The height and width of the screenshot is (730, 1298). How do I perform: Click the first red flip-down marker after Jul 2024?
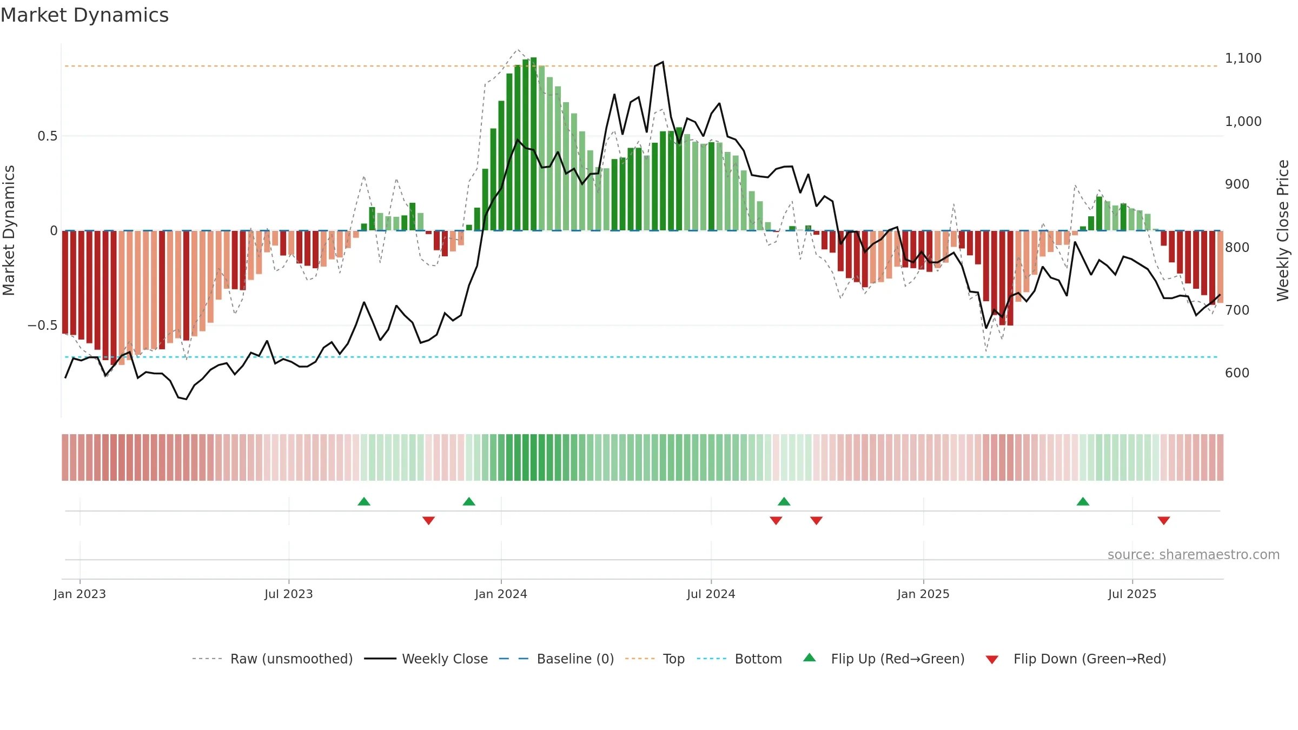[x=776, y=521]
